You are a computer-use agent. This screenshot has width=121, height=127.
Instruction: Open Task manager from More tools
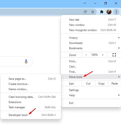[x=31, y=107]
